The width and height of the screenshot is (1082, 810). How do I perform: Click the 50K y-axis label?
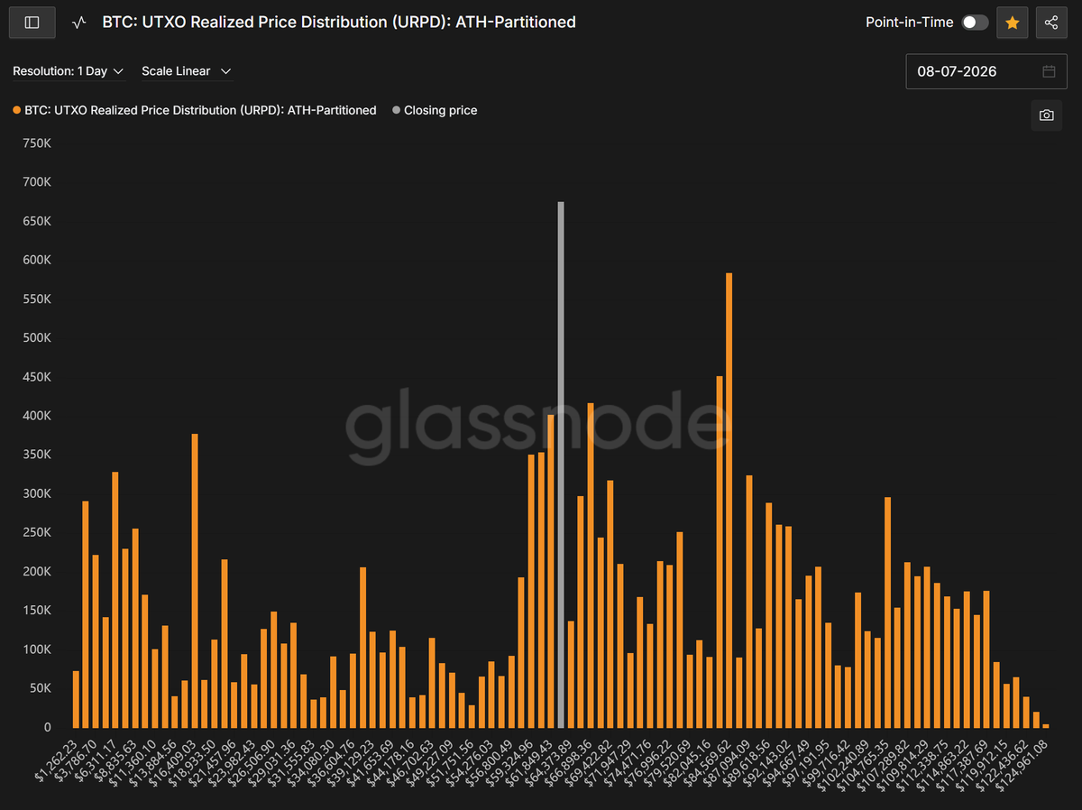coord(41,689)
